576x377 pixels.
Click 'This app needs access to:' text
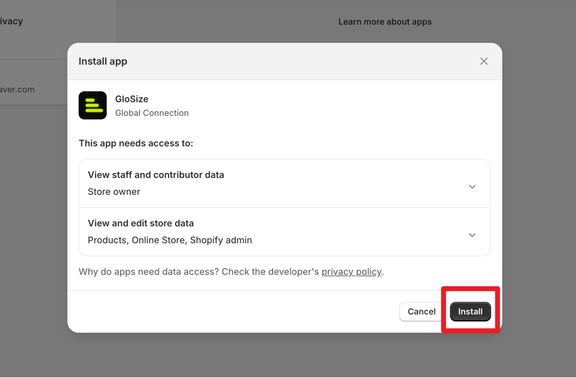tap(136, 143)
